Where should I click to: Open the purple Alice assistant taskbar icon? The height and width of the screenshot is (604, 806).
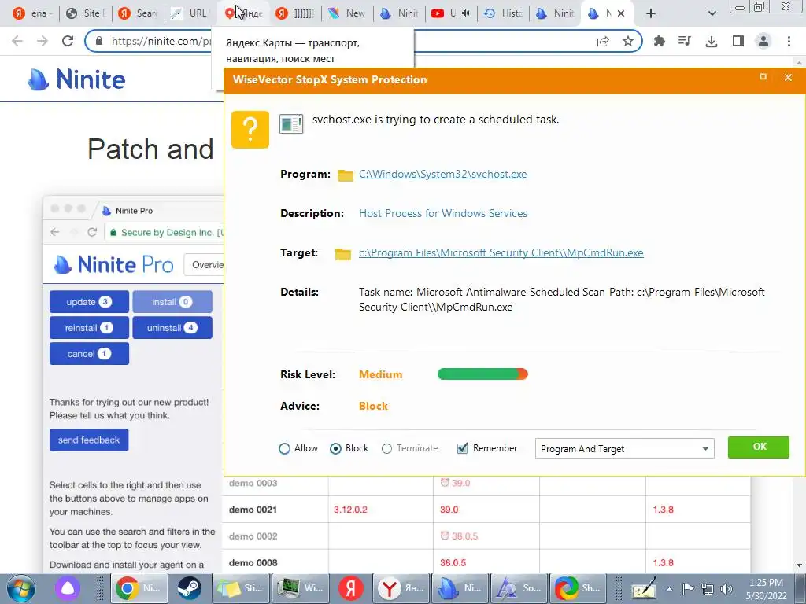tap(68, 588)
